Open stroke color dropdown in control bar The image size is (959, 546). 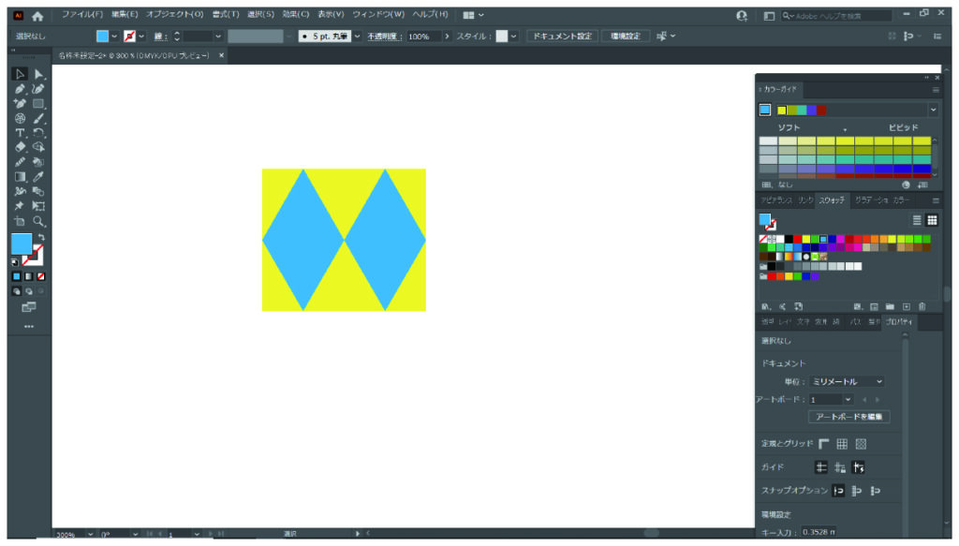[142, 37]
